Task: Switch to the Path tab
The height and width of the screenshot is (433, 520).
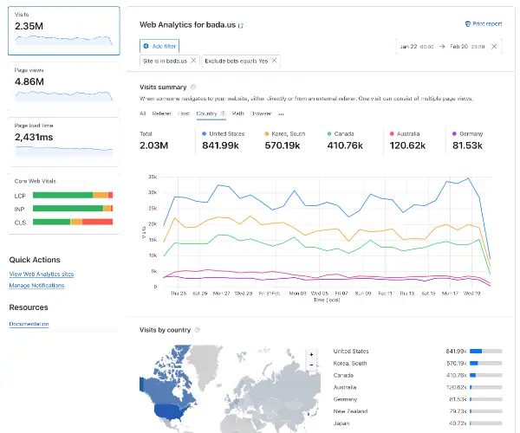Action: click(237, 113)
